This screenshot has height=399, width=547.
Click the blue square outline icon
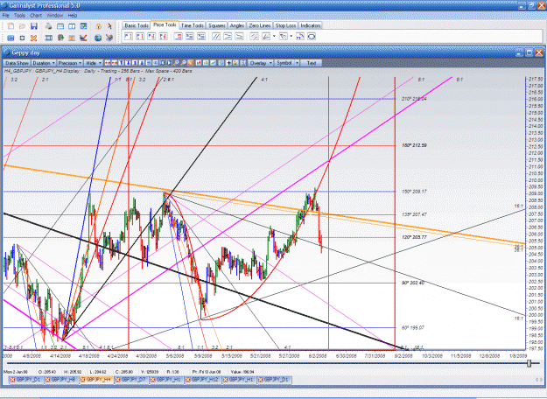23,38
